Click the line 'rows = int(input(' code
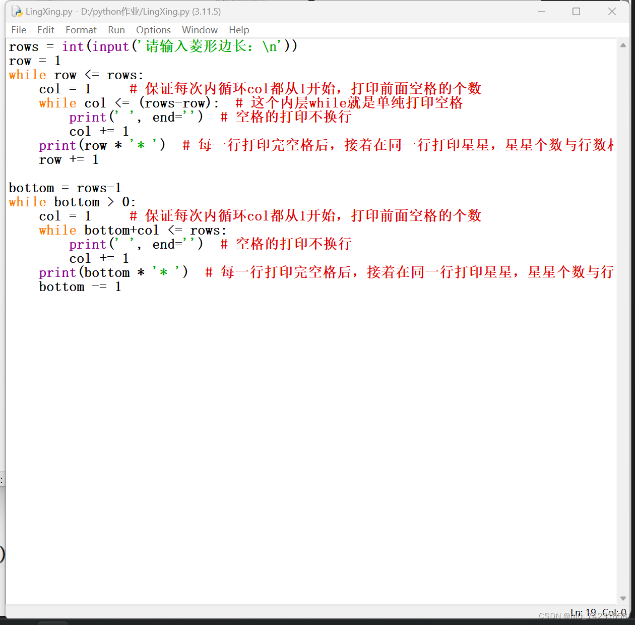This screenshot has height=625, width=635. [153, 46]
